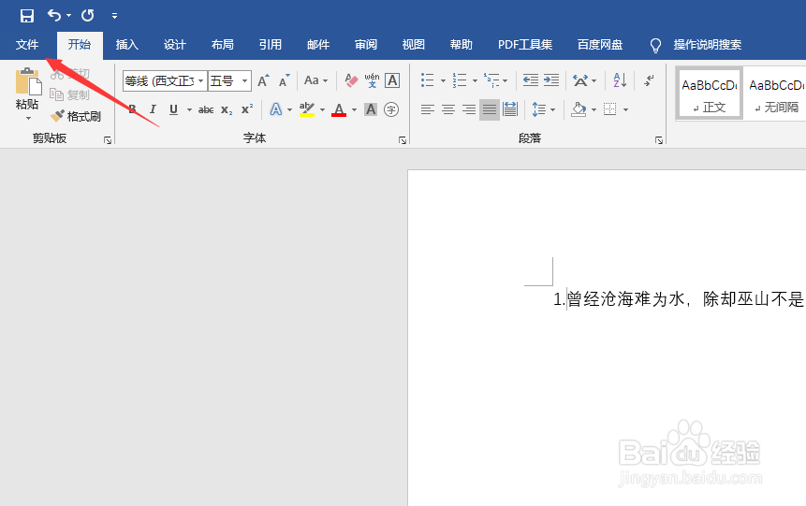Screen dimensions: 806x506
Task: Open the 帮助 tab
Action: click(462, 45)
